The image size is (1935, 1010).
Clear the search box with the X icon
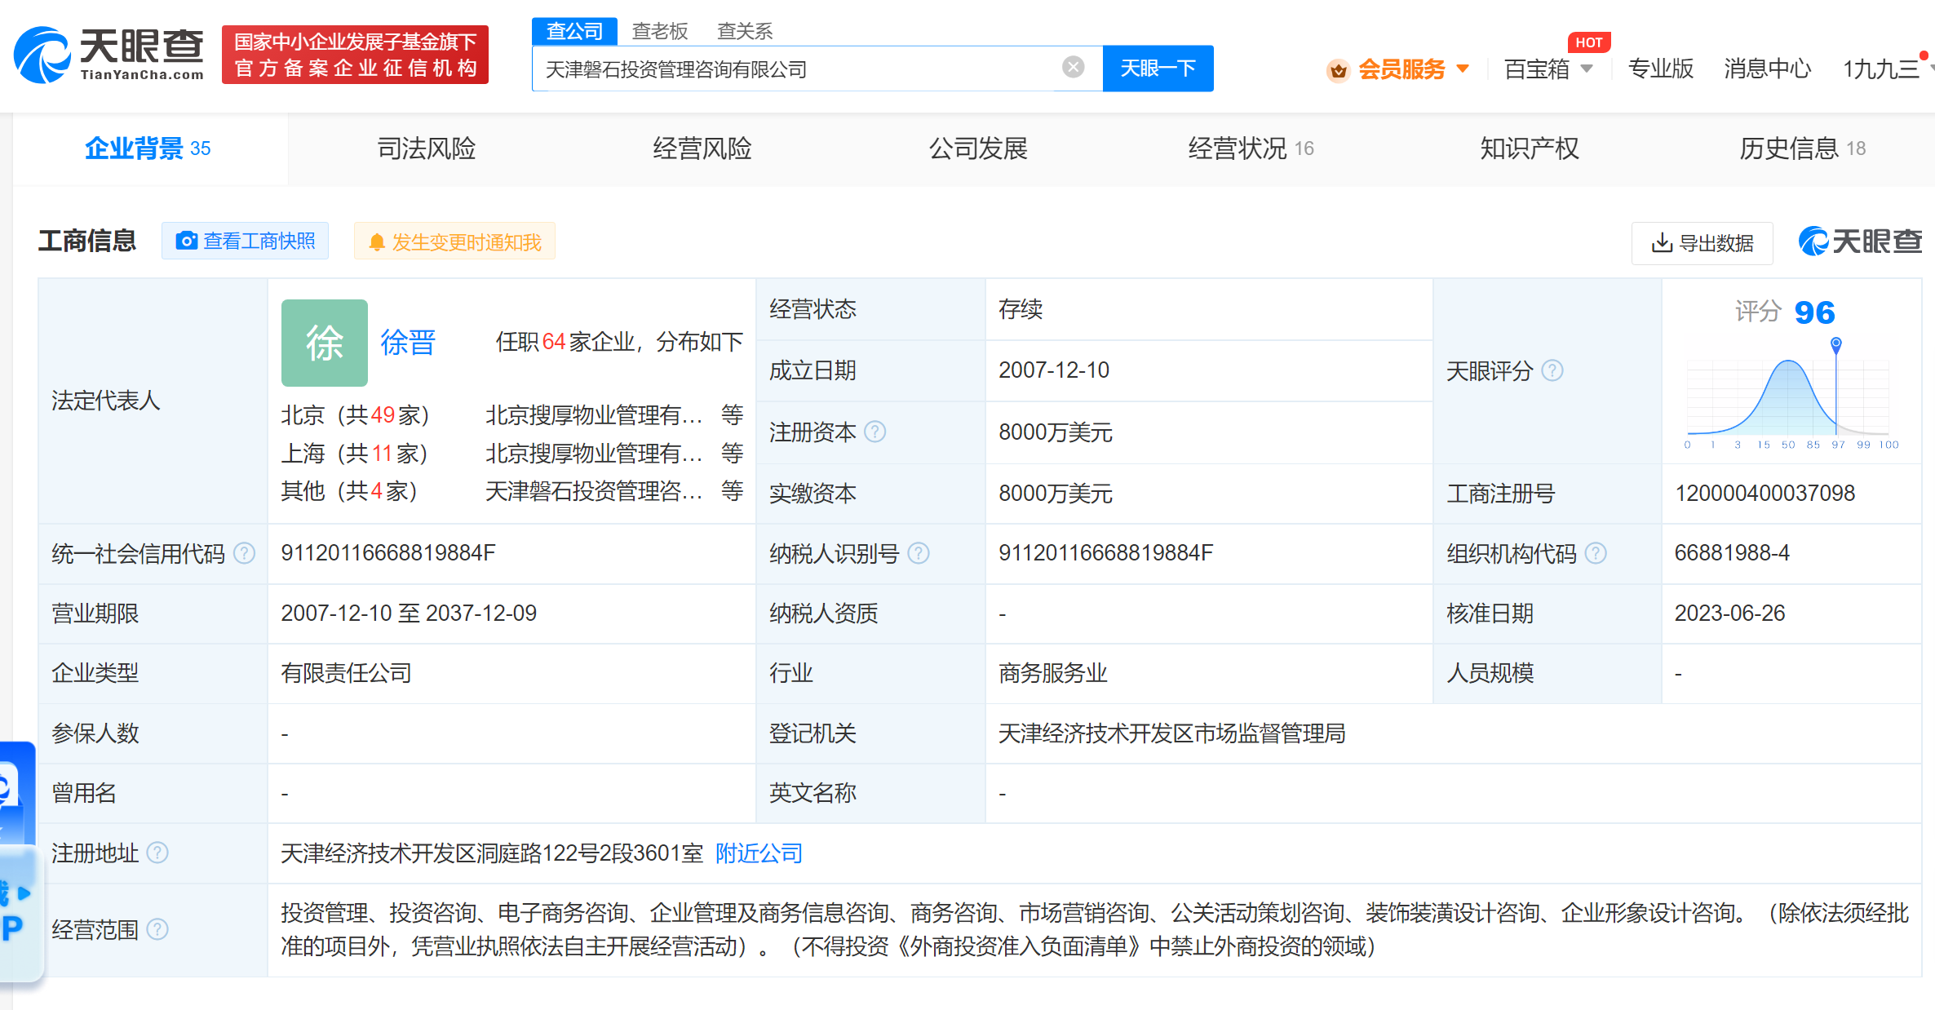pos(1074,67)
